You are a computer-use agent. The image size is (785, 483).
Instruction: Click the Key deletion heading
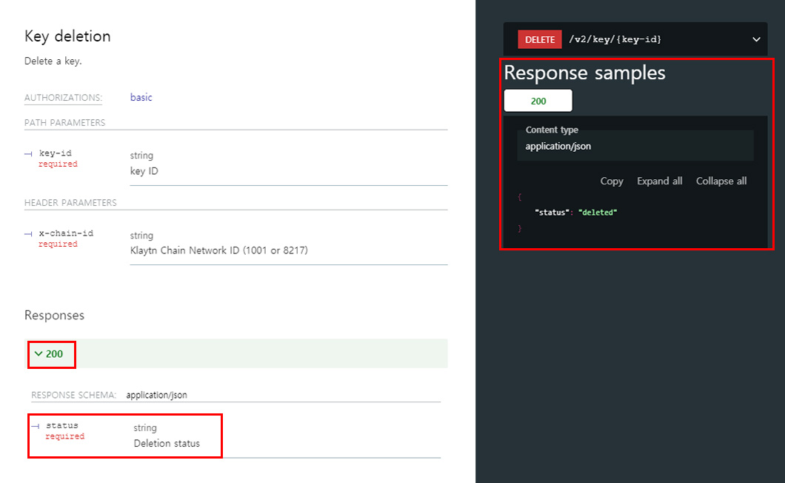click(x=67, y=36)
